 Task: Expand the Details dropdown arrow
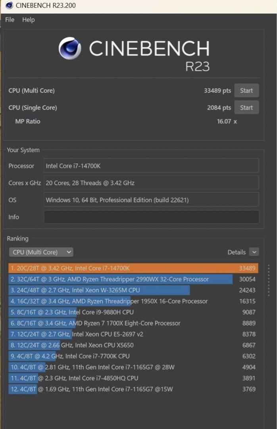pyautogui.click(x=254, y=252)
